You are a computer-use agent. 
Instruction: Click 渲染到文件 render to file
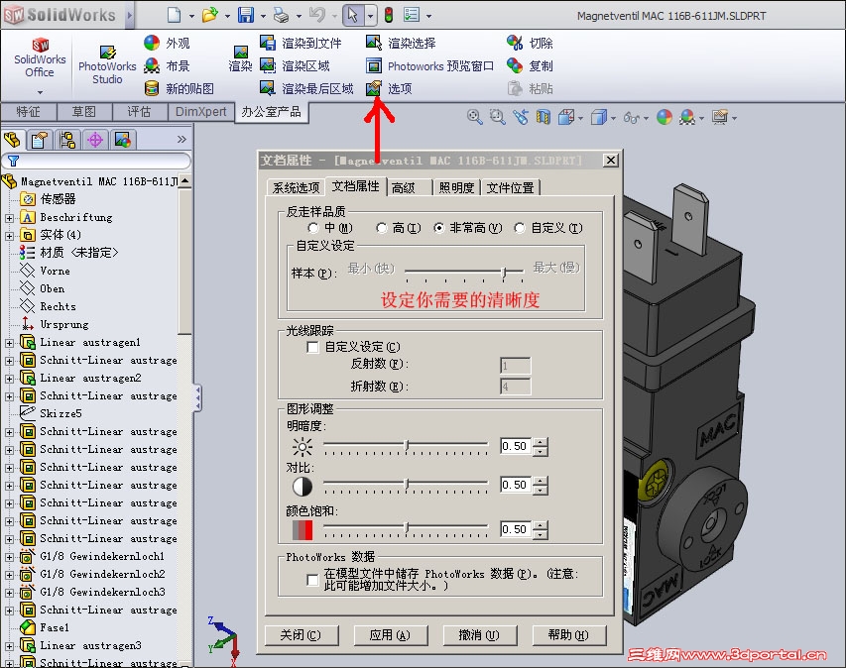pos(300,43)
